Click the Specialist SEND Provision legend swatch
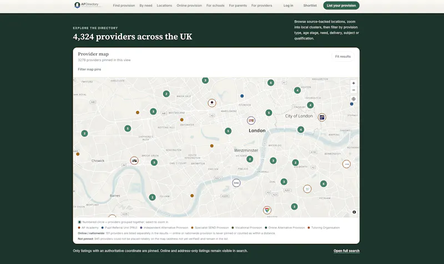Viewport: 444px width, 264px height. coord(192,228)
